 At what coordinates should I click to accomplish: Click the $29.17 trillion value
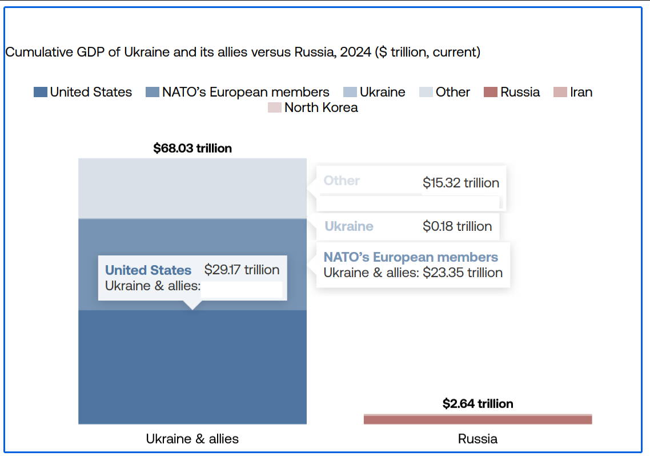pyautogui.click(x=242, y=270)
